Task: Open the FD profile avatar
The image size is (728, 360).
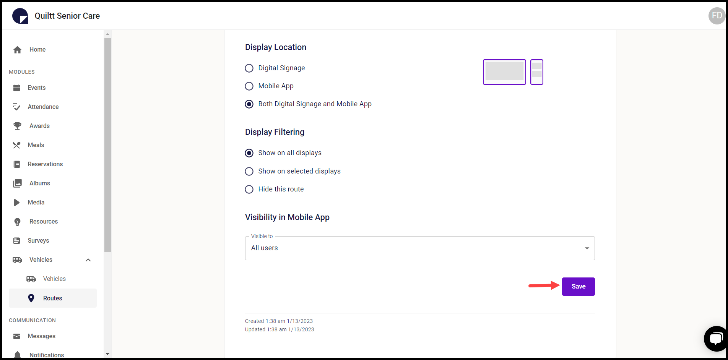Action: point(717,16)
